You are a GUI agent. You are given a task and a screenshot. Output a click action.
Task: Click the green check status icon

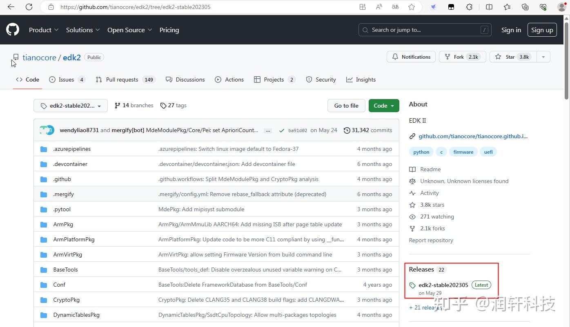(x=281, y=130)
